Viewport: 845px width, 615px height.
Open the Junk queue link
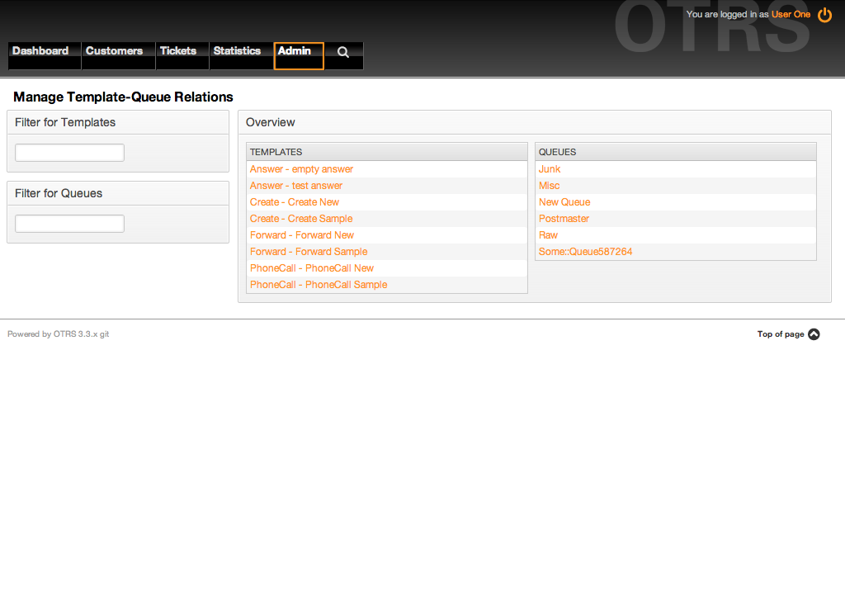[550, 169]
